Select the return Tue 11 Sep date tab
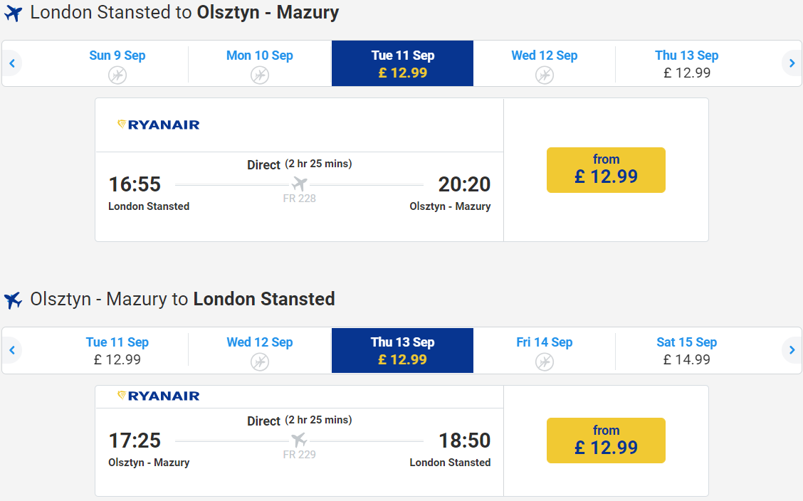Viewport: 803px width, 501px height. (x=117, y=351)
